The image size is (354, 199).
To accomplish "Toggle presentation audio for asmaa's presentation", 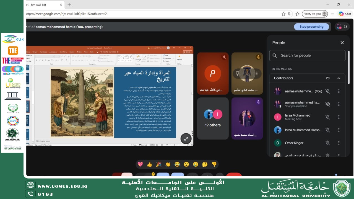I will point(327,104).
